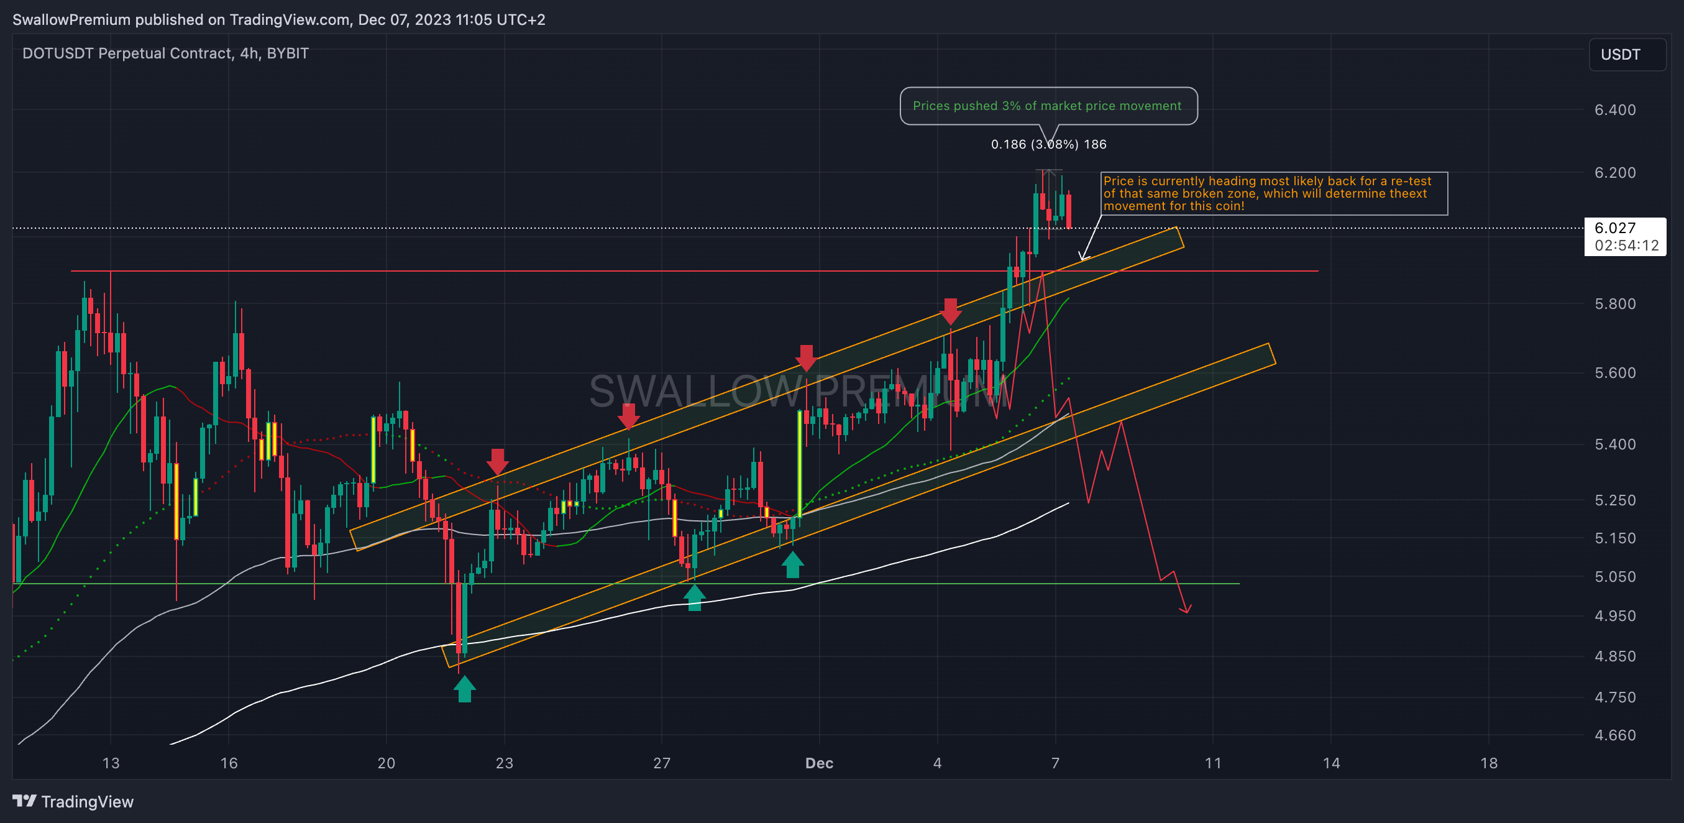
Task: Click the TradingView logo at bottom left
Action: click(73, 801)
